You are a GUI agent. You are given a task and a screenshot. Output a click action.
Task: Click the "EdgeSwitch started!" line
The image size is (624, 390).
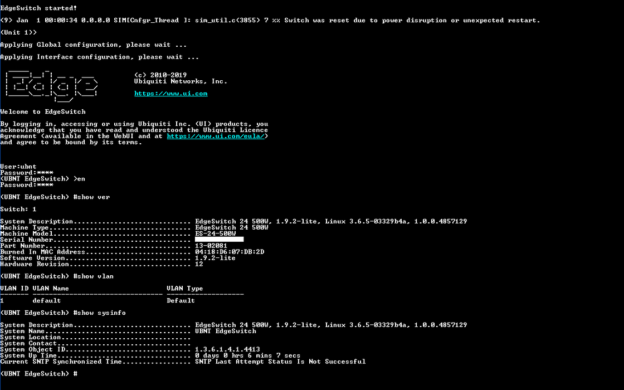(39, 8)
